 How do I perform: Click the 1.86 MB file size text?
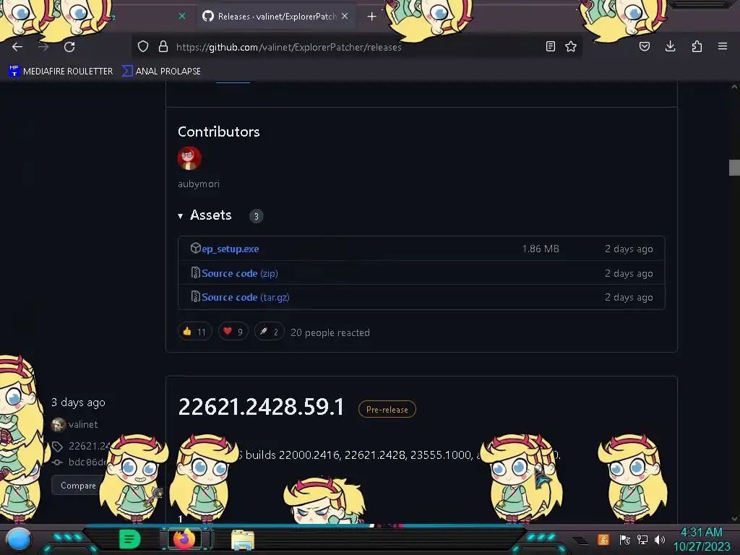541,249
